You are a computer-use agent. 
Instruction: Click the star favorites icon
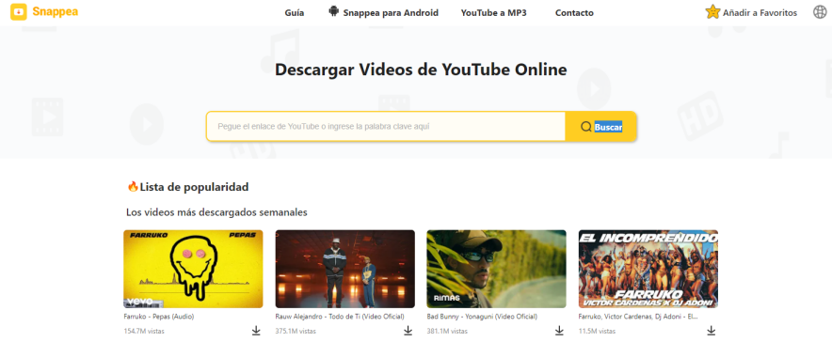click(x=712, y=12)
